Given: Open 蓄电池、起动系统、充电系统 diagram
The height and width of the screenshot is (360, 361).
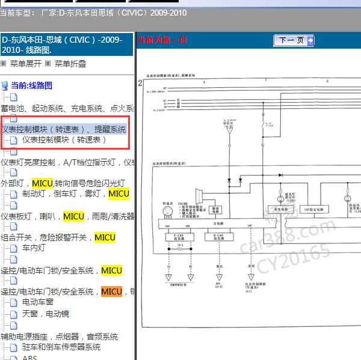Looking at the screenshot, I should click(67, 108).
